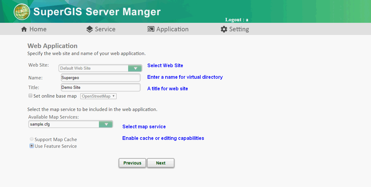This screenshot has height=187, width=371.
Task: Click into the Name input field
Action: tap(100, 78)
